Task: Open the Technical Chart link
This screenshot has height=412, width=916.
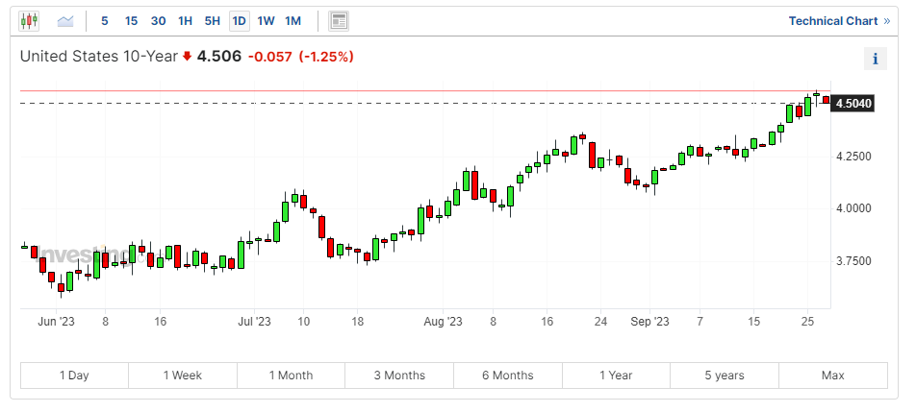Action: tap(832, 20)
